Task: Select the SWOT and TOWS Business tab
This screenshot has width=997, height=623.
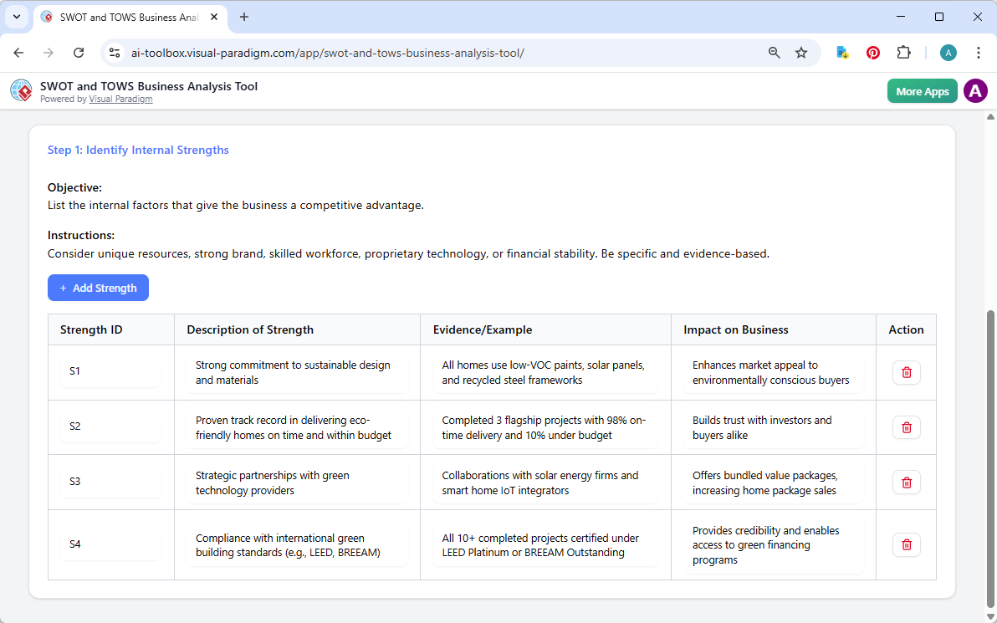Action: click(x=125, y=17)
